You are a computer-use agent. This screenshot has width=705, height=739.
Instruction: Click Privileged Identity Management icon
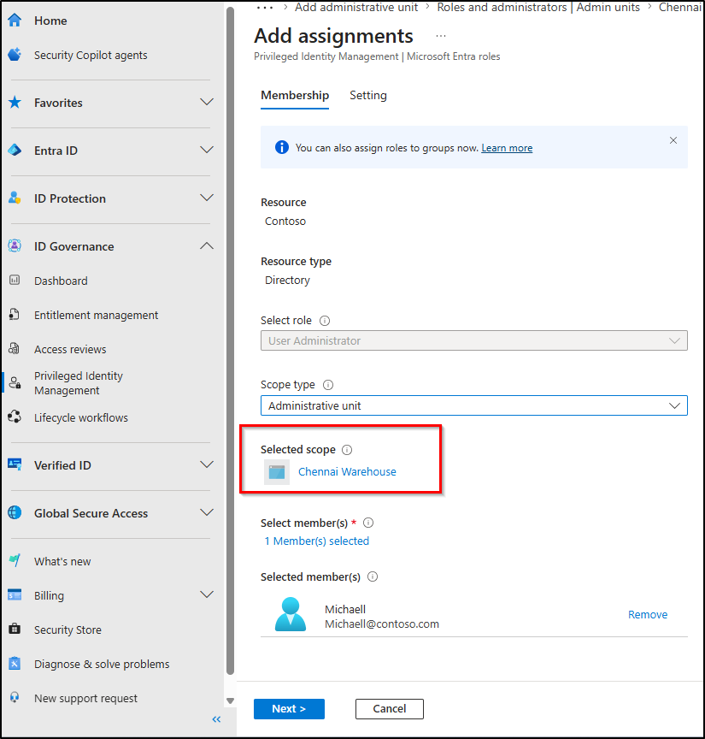pos(15,382)
